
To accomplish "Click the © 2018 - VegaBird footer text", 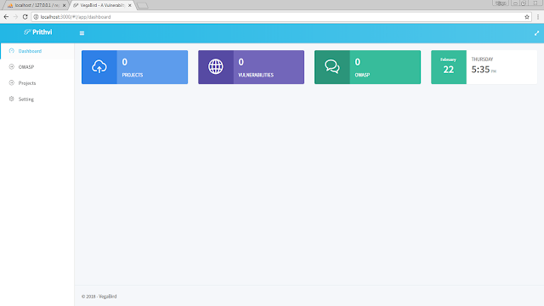I will (99, 297).
